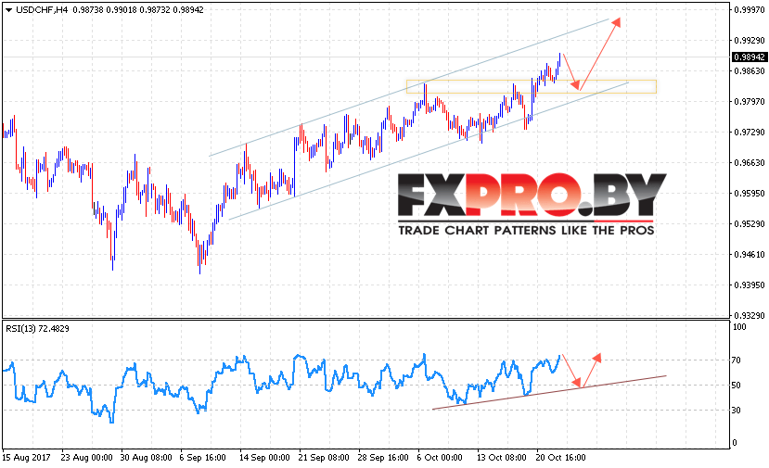Click the 14 Sep 00:00 time label
The height and width of the screenshot is (468, 769).
pos(264,458)
